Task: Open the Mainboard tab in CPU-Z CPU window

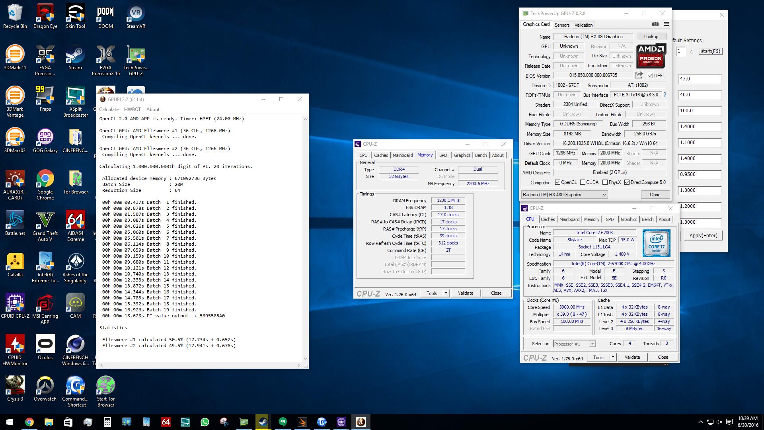Action: (569, 219)
